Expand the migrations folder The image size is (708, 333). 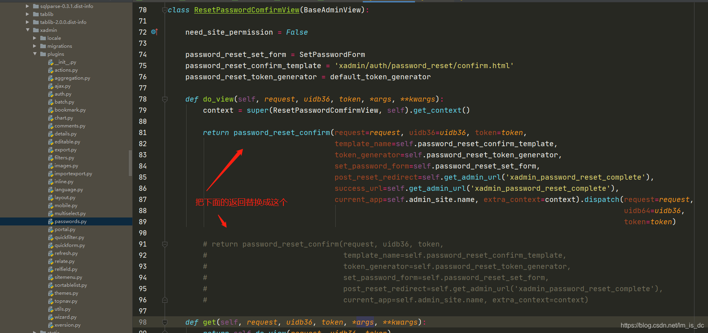(x=35, y=46)
